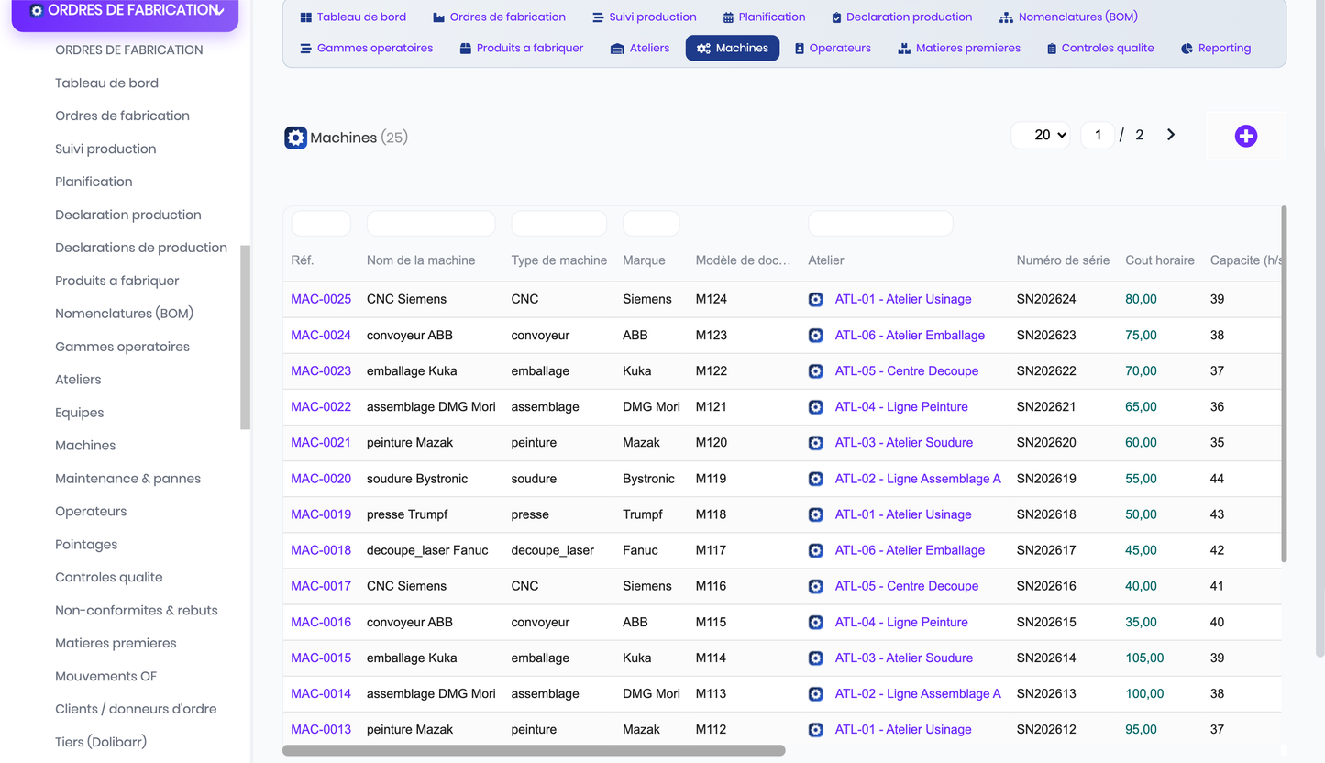Click the Planification calendar icon
The width and height of the screenshot is (1325, 763).
pos(728,17)
